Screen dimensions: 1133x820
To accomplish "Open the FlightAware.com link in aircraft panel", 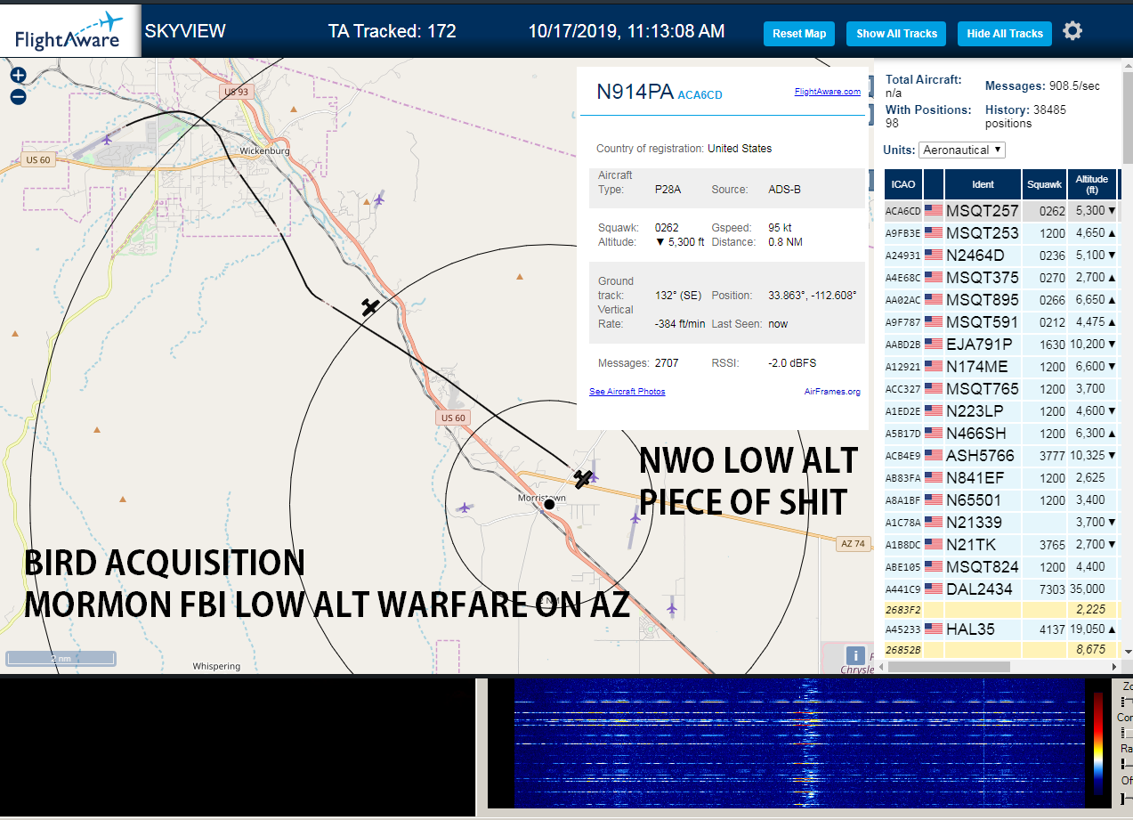I will pyautogui.click(x=827, y=92).
